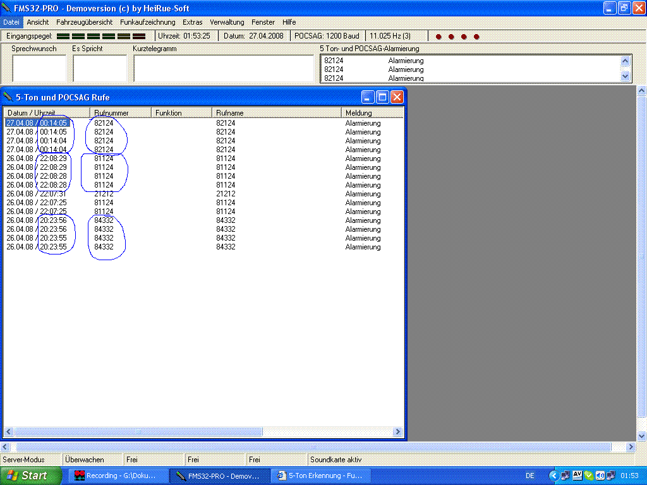Switch to the Recording taskbar item
The height and width of the screenshot is (485, 647).
[x=115, y=476]
